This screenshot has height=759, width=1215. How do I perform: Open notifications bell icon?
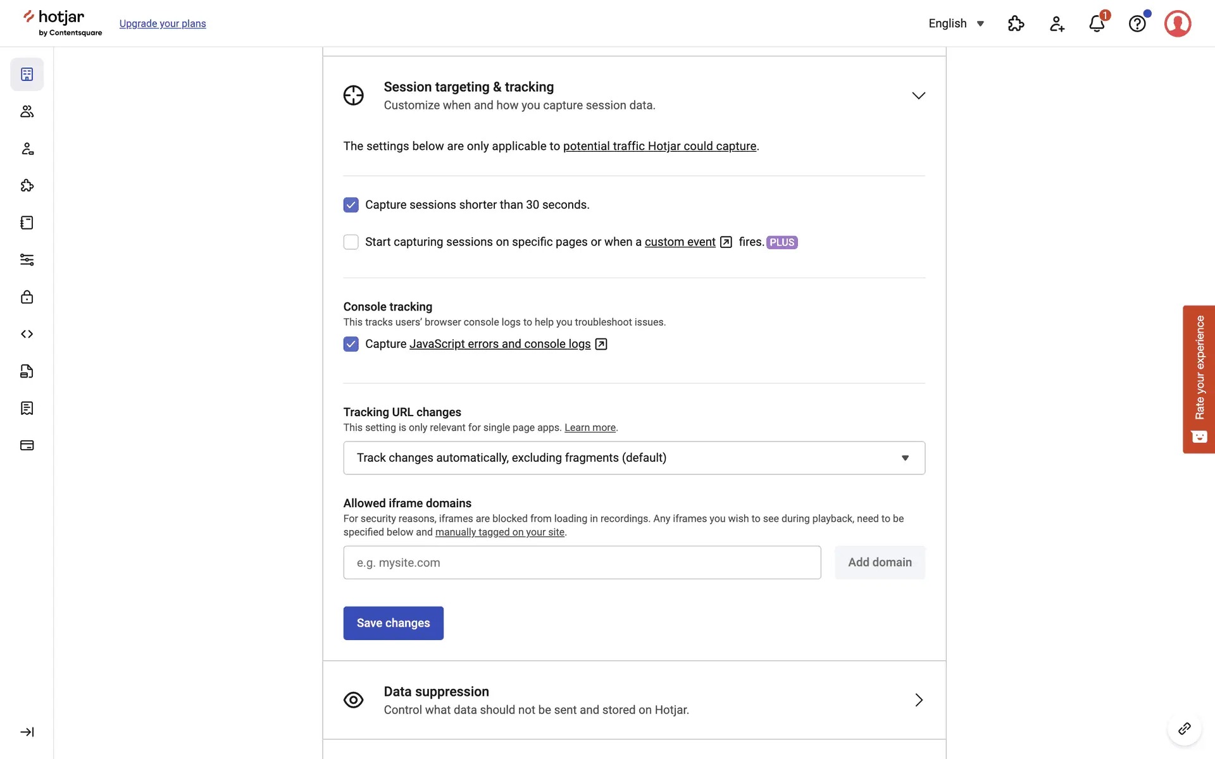(x=1097, y=24)
